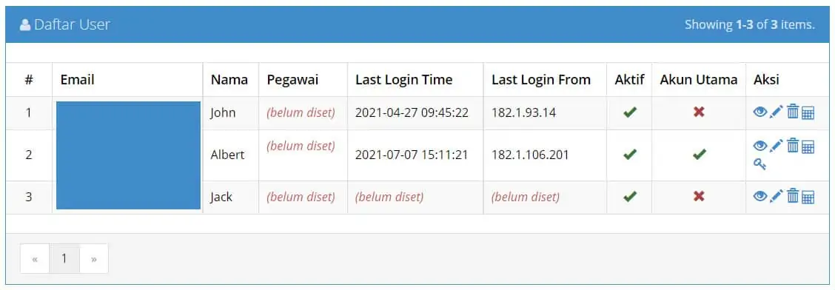Edit John's account with pencil icon
The height and width of the screenshot is (290, 835).
pos(777,112)
